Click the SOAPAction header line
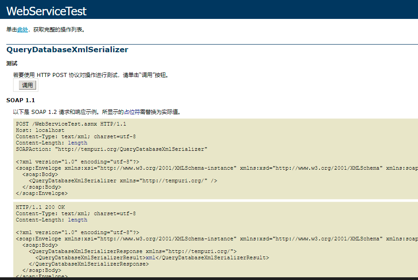 click(x=112, y=149)
